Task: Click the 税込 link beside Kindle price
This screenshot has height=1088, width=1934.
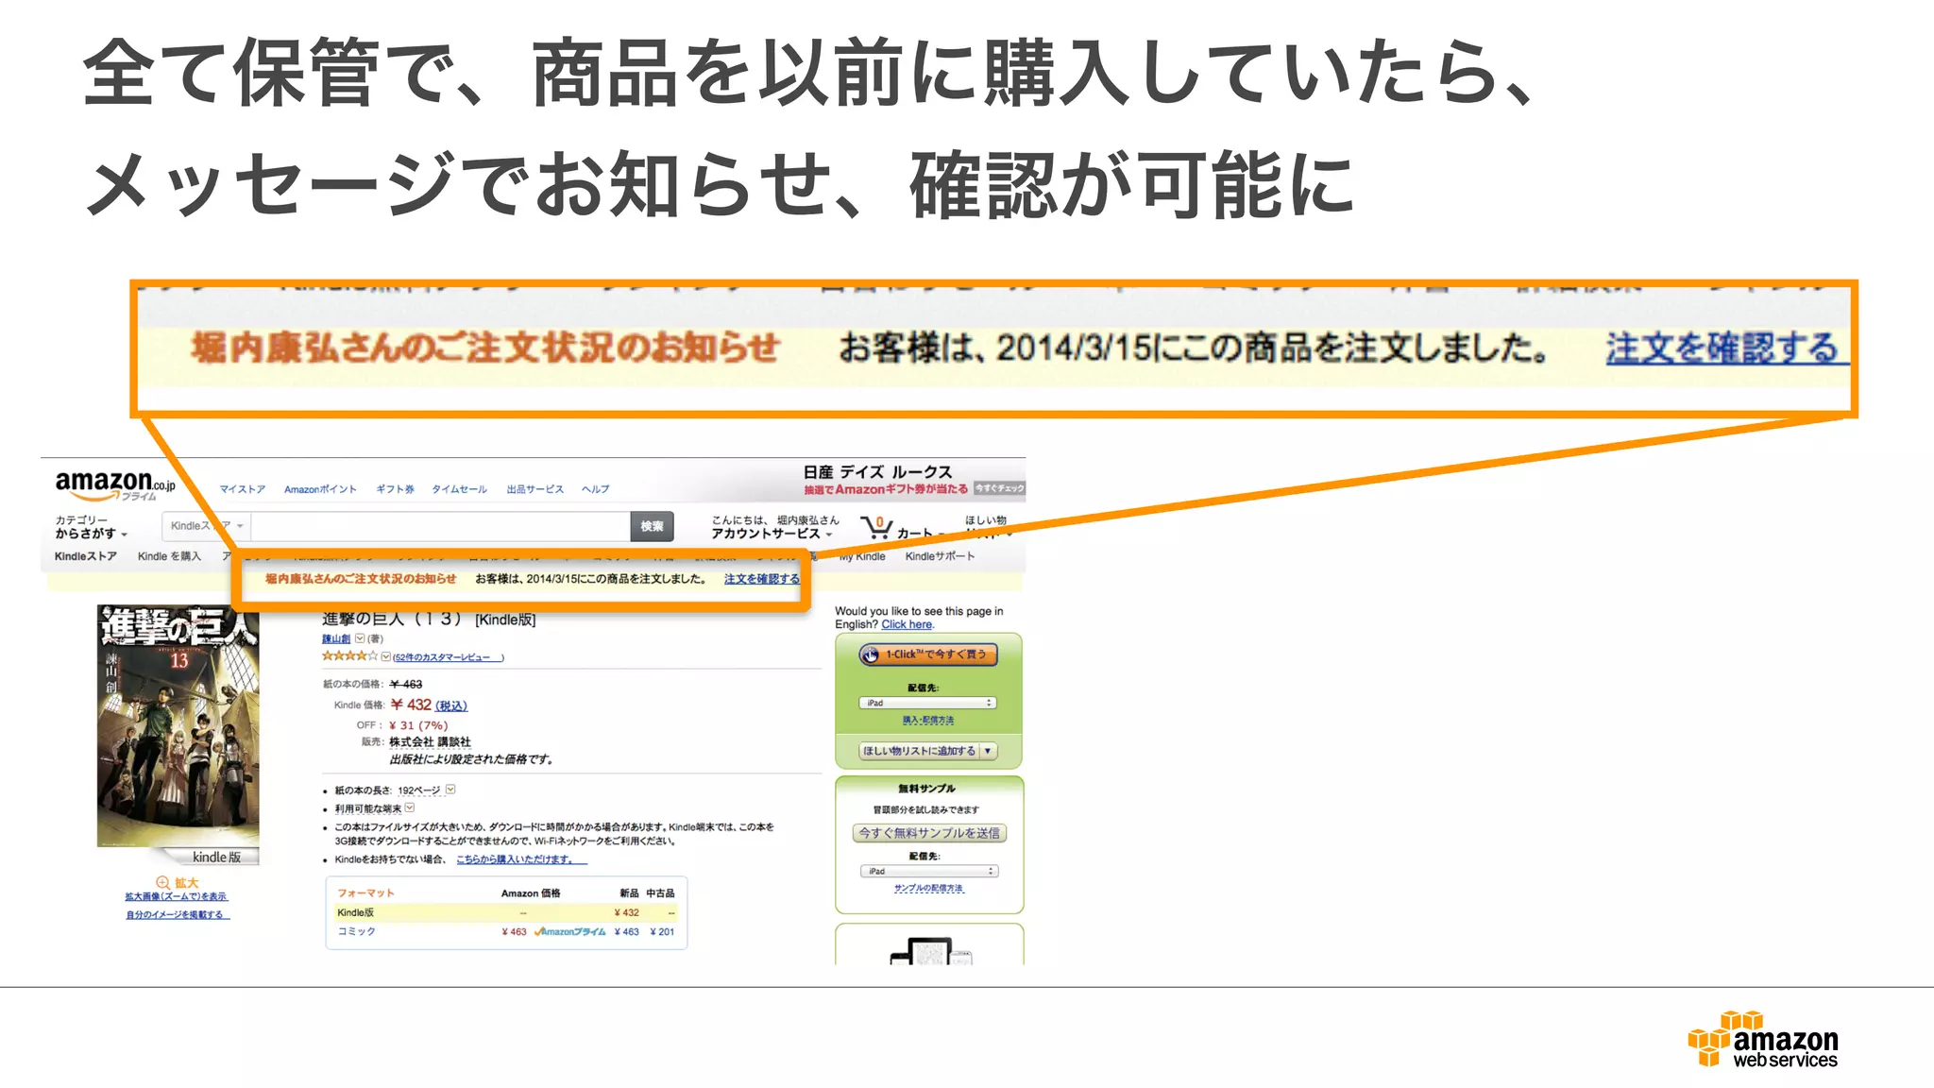Action: (451, 705)
